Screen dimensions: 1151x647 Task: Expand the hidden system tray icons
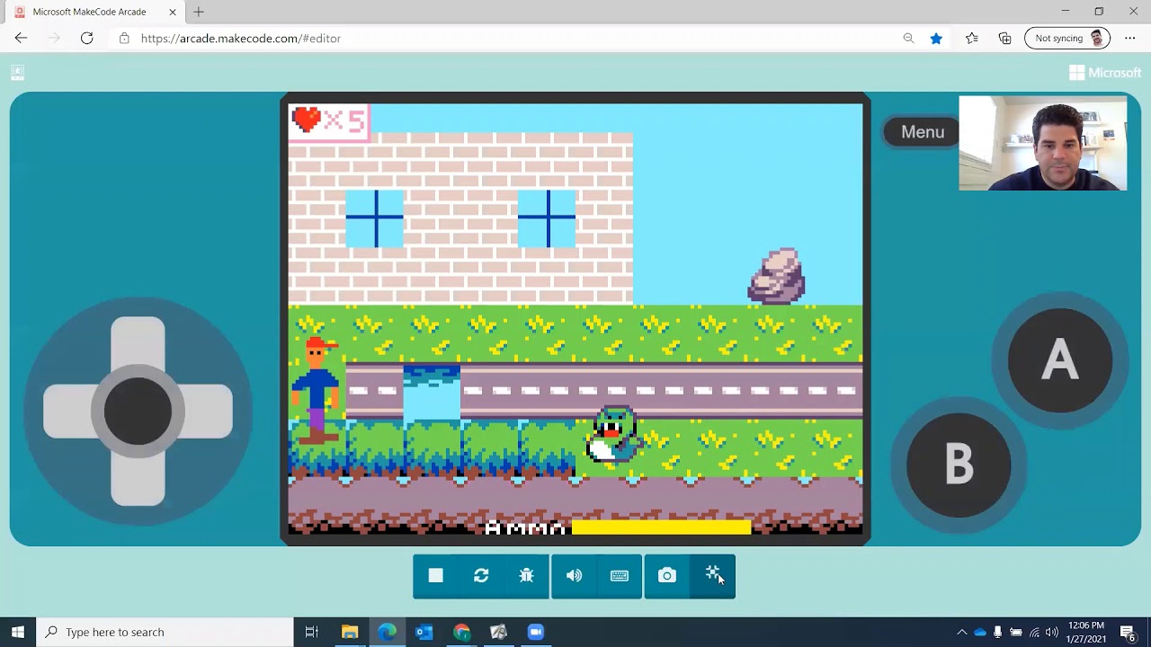tap(961, 632)
